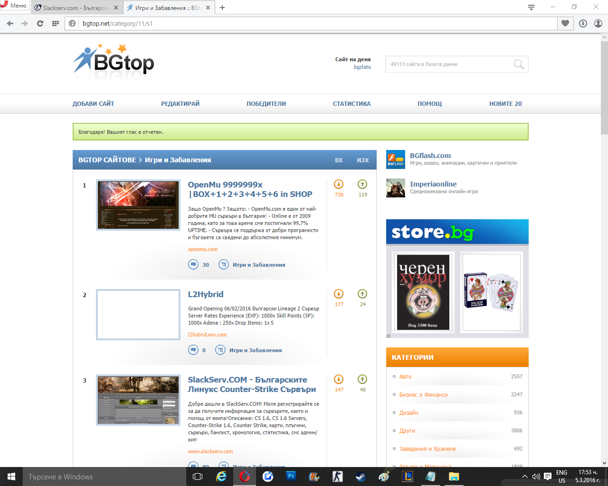The height and width of the screenshot is (486, 608).
Task: Click the BGflash logo icon
Action: click(396, 159)
